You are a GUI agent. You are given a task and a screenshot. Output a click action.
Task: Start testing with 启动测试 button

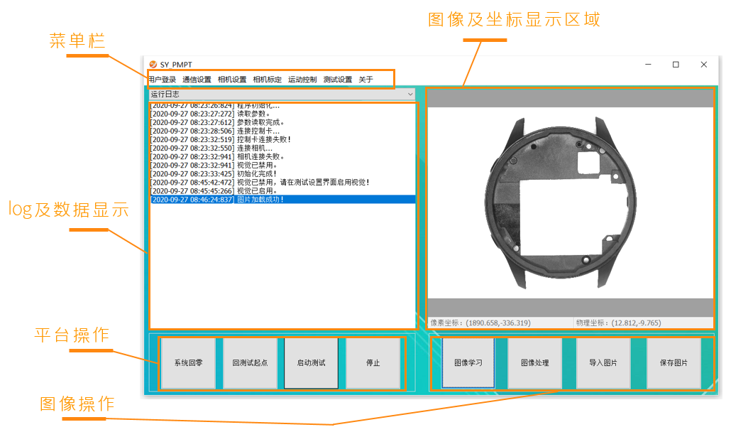[x=311, y=363]
